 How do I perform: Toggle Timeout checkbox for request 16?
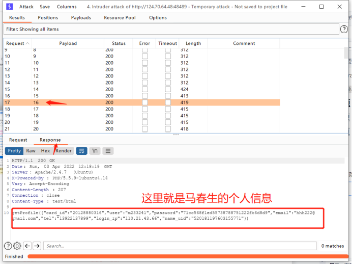click(x=168, y=96)
